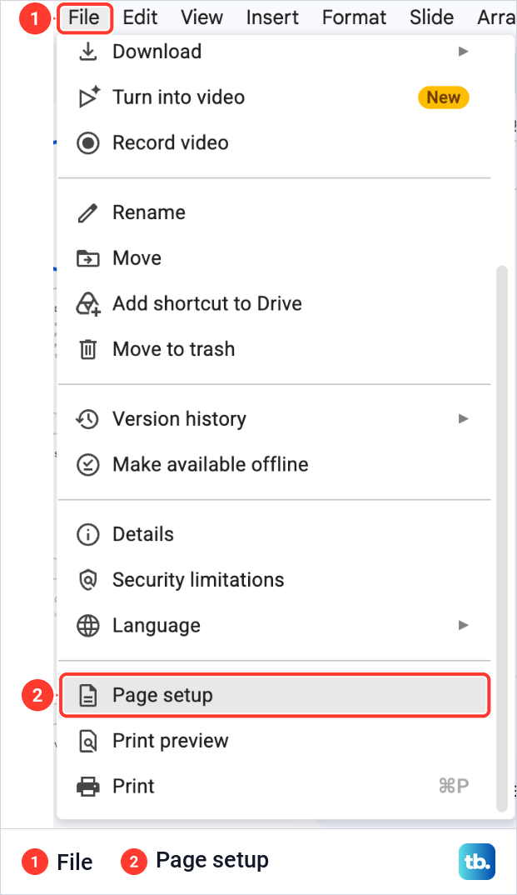Viewport: 517px width, 895px height.
Task: Click the trash can icon
Action: [87, 349]
